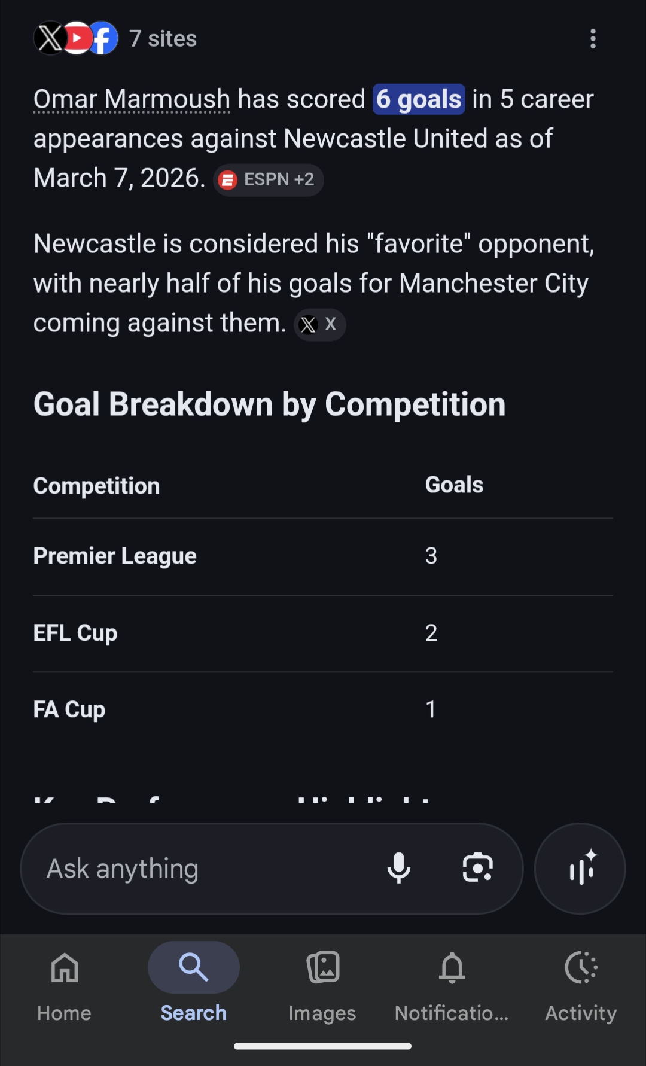Tap the highlighted 6 goals text
Image resolution: width=646 pixels, height=1066 pixels.
pos(419,99)
